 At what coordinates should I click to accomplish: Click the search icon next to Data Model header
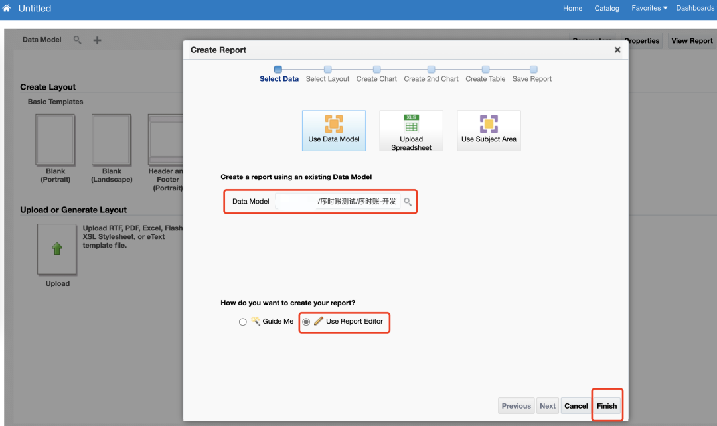(77, 40)
